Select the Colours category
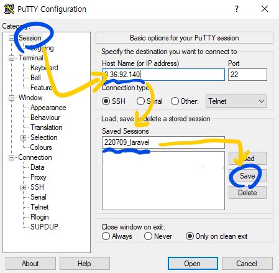Image resolution: width=279 pixels, height=273 pixels. (41, 147)
